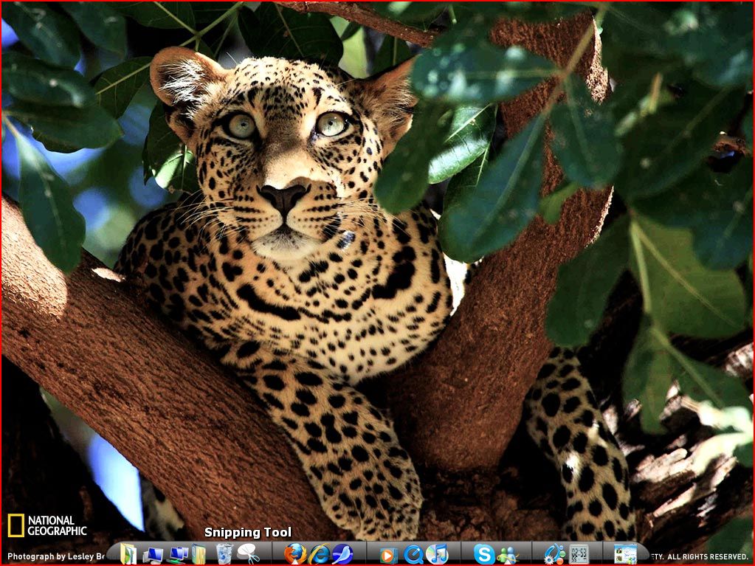
Task: Open iTunes from the dock
Action: click(437, 553)
